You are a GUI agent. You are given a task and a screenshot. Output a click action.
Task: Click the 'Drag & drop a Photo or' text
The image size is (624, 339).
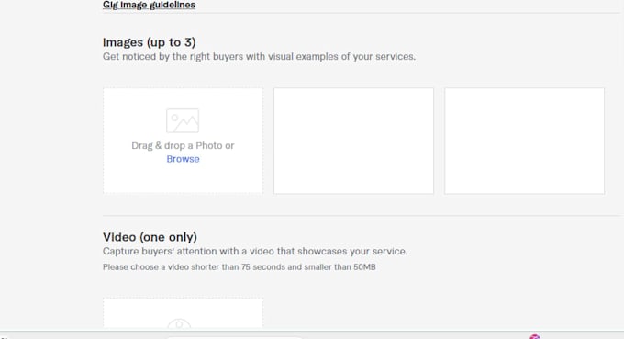(x=183, y=145)
